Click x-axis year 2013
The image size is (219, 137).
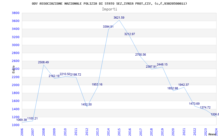coord(97,132)
